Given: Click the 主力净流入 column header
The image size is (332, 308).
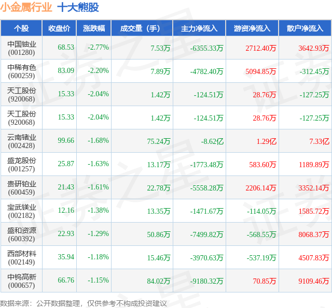Looking at the screenshot, I should 199,28.
